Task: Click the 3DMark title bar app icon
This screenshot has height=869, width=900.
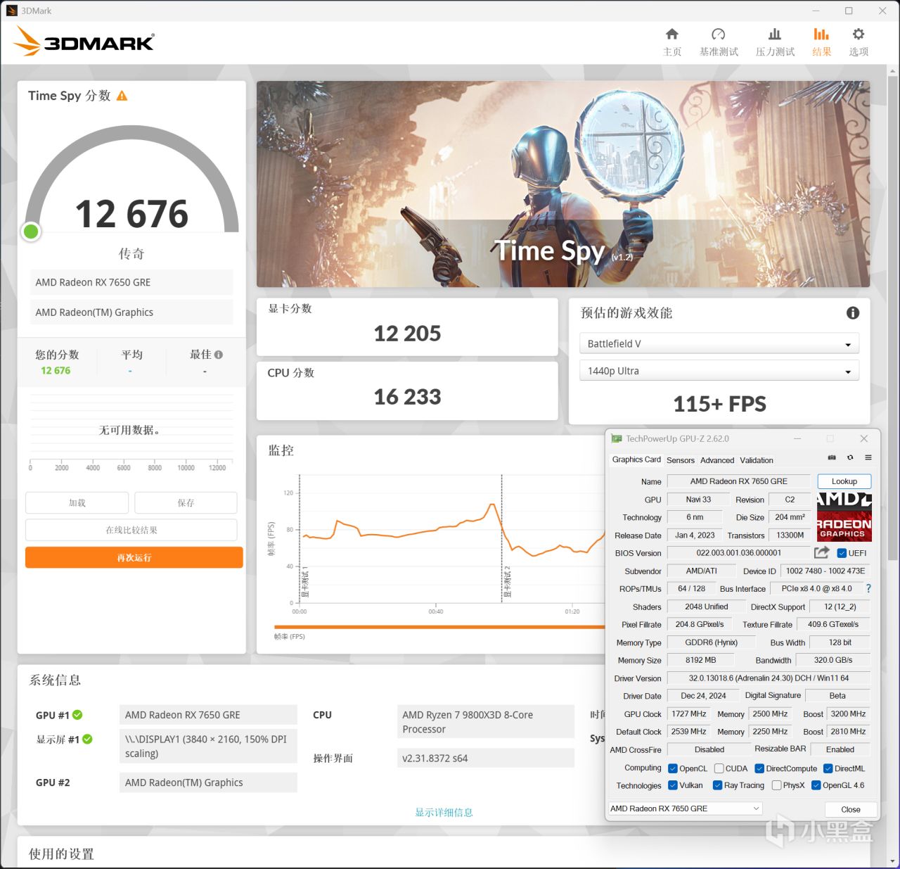Action: coord(11,11)
